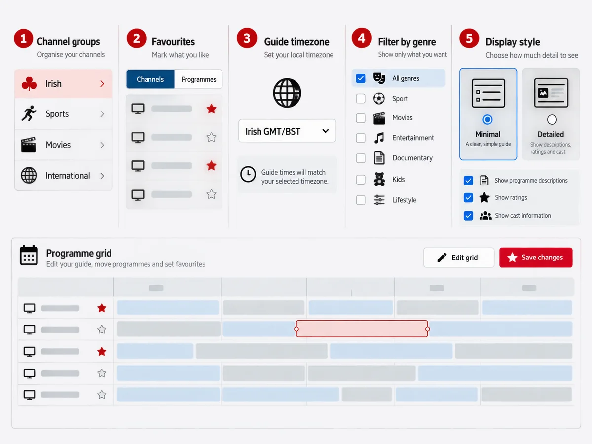
Task: Click the football icon next to Sport
Action: click(379, 99)
